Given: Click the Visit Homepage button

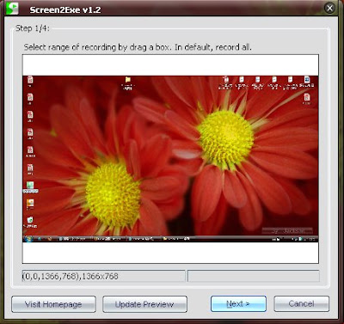Looking at the screenshot, I should (x=53, y=304).
